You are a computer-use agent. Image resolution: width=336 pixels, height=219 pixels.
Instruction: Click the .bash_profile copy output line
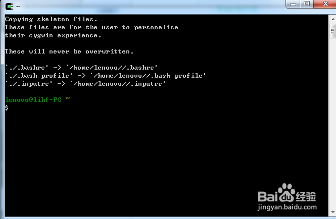click(x=106, y=76)
